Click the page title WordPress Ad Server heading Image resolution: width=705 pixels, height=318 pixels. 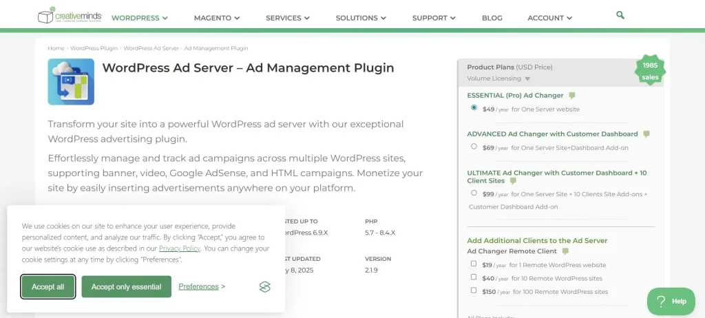[248, 68]
